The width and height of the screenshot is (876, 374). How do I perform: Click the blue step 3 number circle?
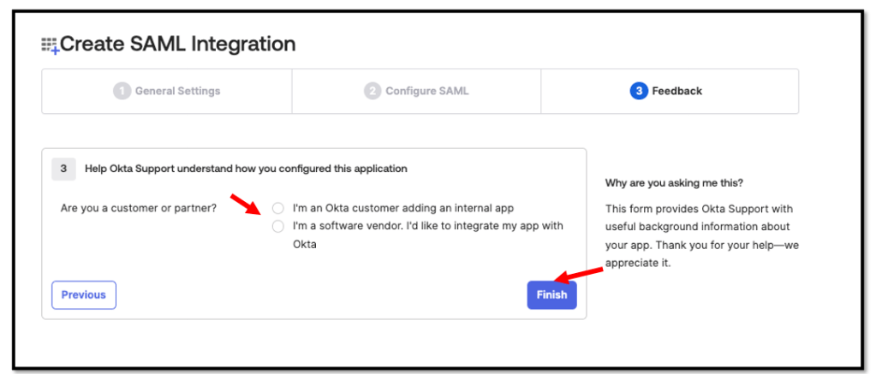[x=639, y=92]
